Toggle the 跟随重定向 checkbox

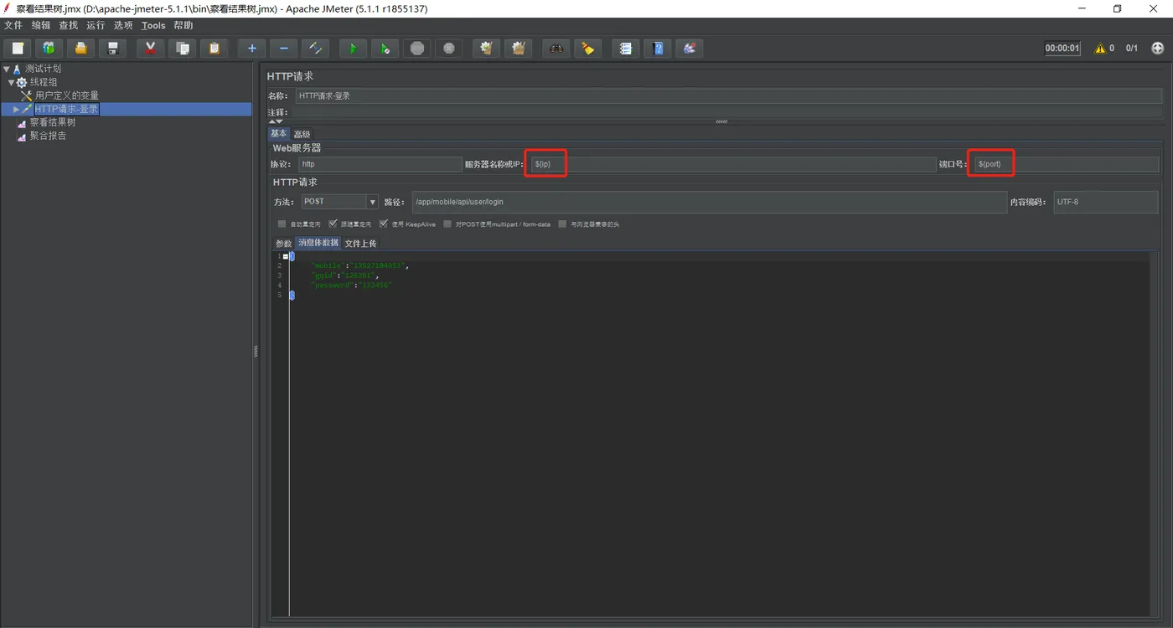[x=333, y=224]
